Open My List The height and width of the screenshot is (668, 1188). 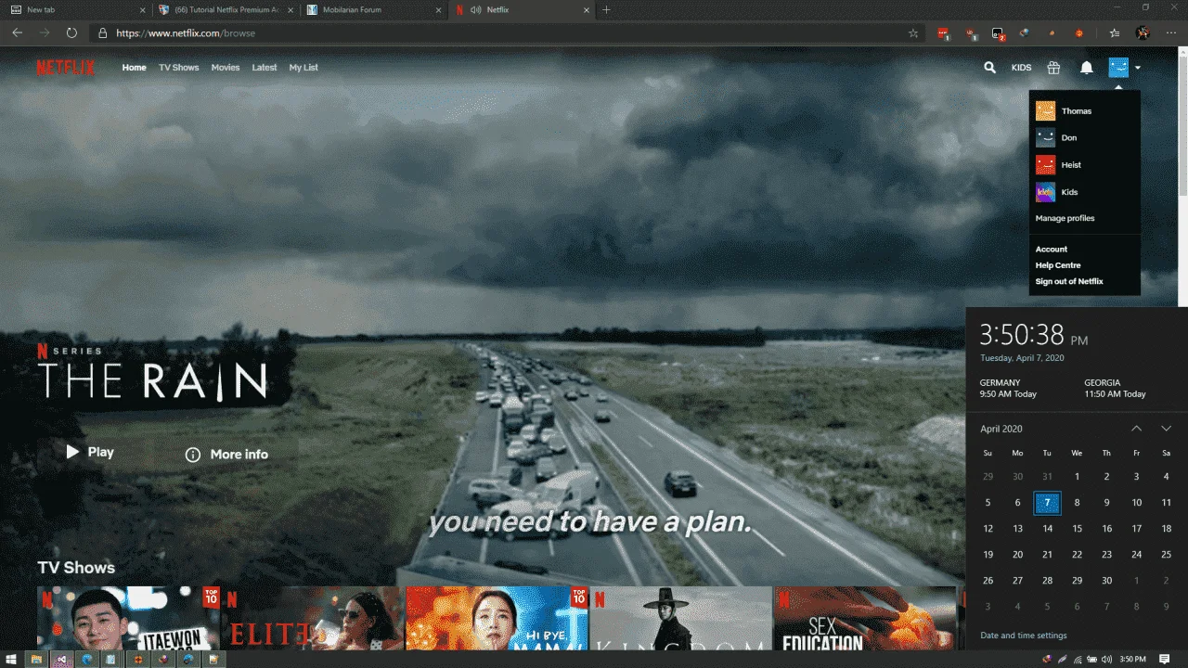coord(303,68)
